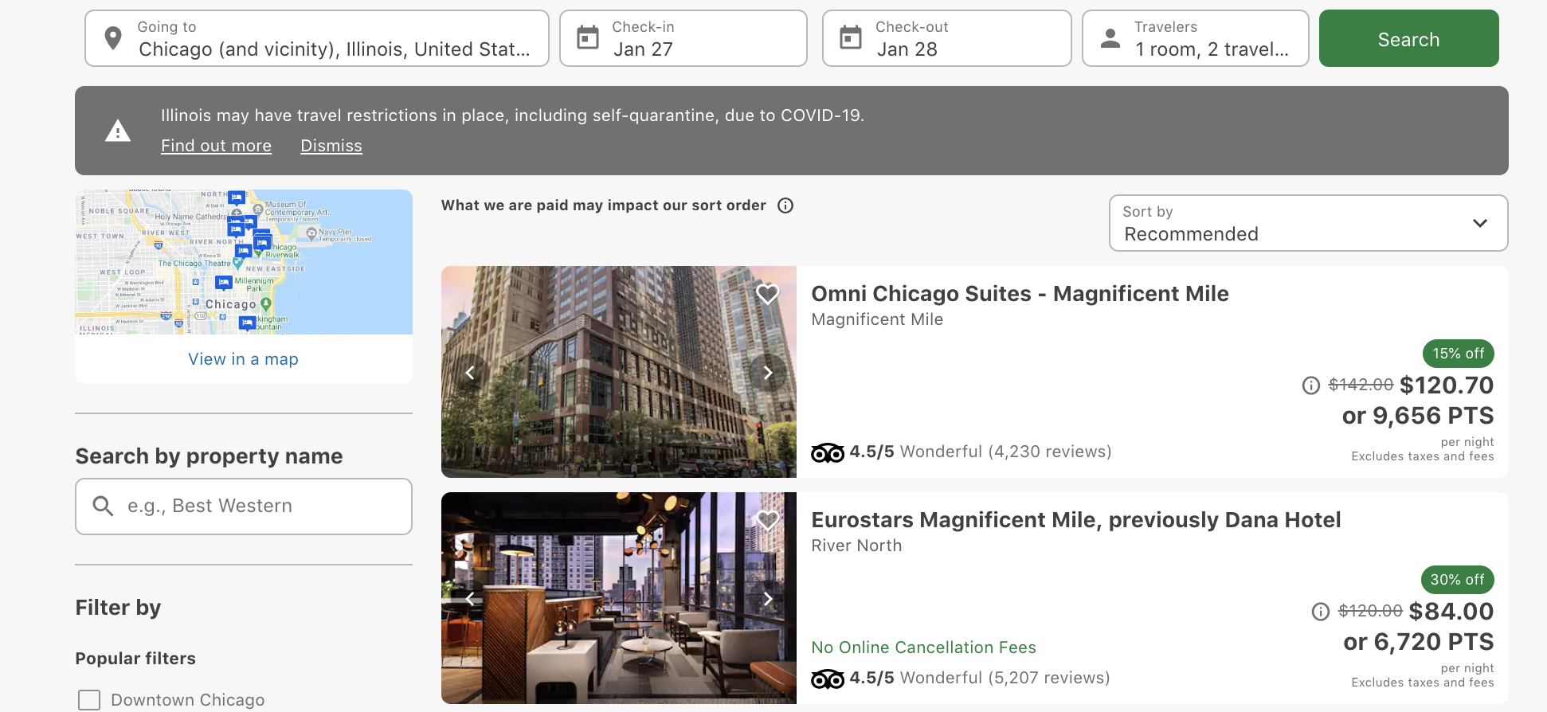Show next photo of Omni Chicago Suites
The width and height of the screenshot is (1547, 712).
coord(768,373)
